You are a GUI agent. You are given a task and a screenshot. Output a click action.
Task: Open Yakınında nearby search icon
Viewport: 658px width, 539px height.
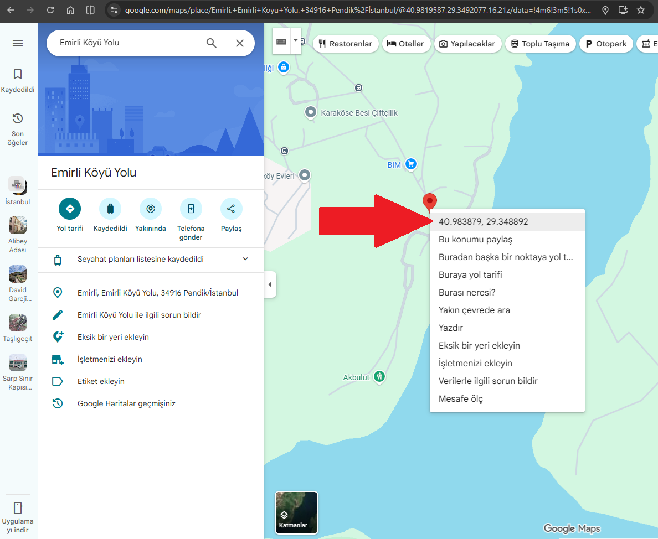click(x=151, y=209)
